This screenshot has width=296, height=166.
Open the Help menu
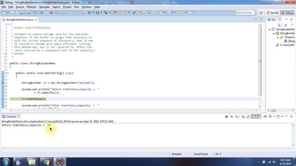coord(97,7)
